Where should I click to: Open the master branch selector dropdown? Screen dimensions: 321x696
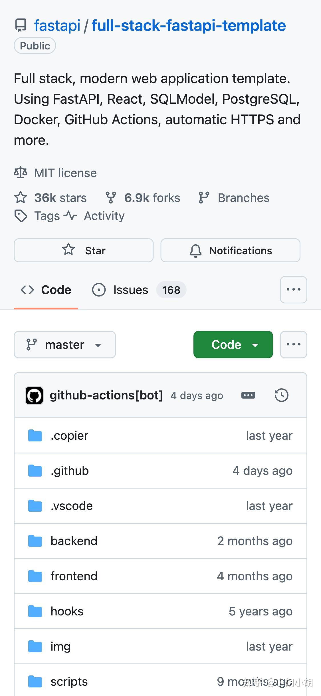point(65,345)
